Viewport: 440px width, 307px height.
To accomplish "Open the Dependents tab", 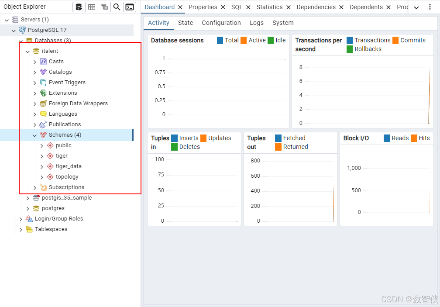I will (366, 7).
